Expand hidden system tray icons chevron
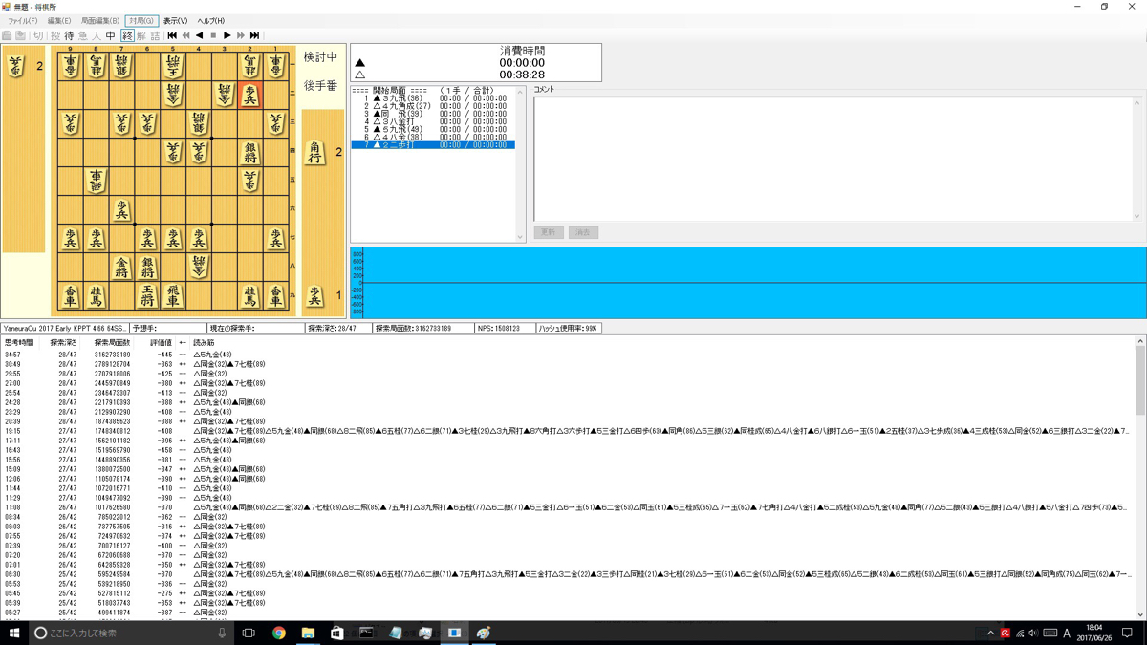This screenshot has height=645, width=1147. [x=990, y=633]
